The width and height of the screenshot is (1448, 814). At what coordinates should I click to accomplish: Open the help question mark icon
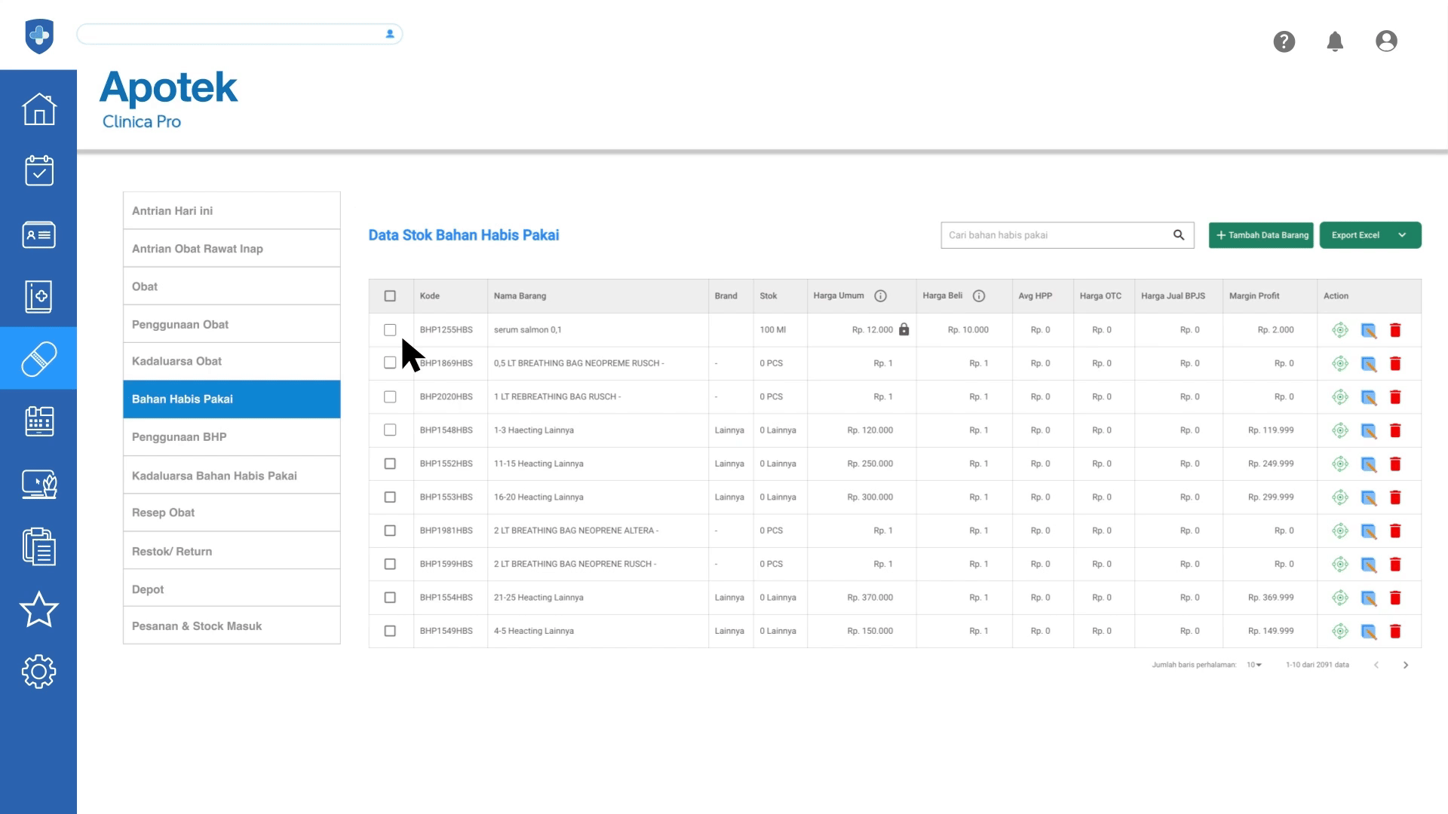tap(1284, 41)
